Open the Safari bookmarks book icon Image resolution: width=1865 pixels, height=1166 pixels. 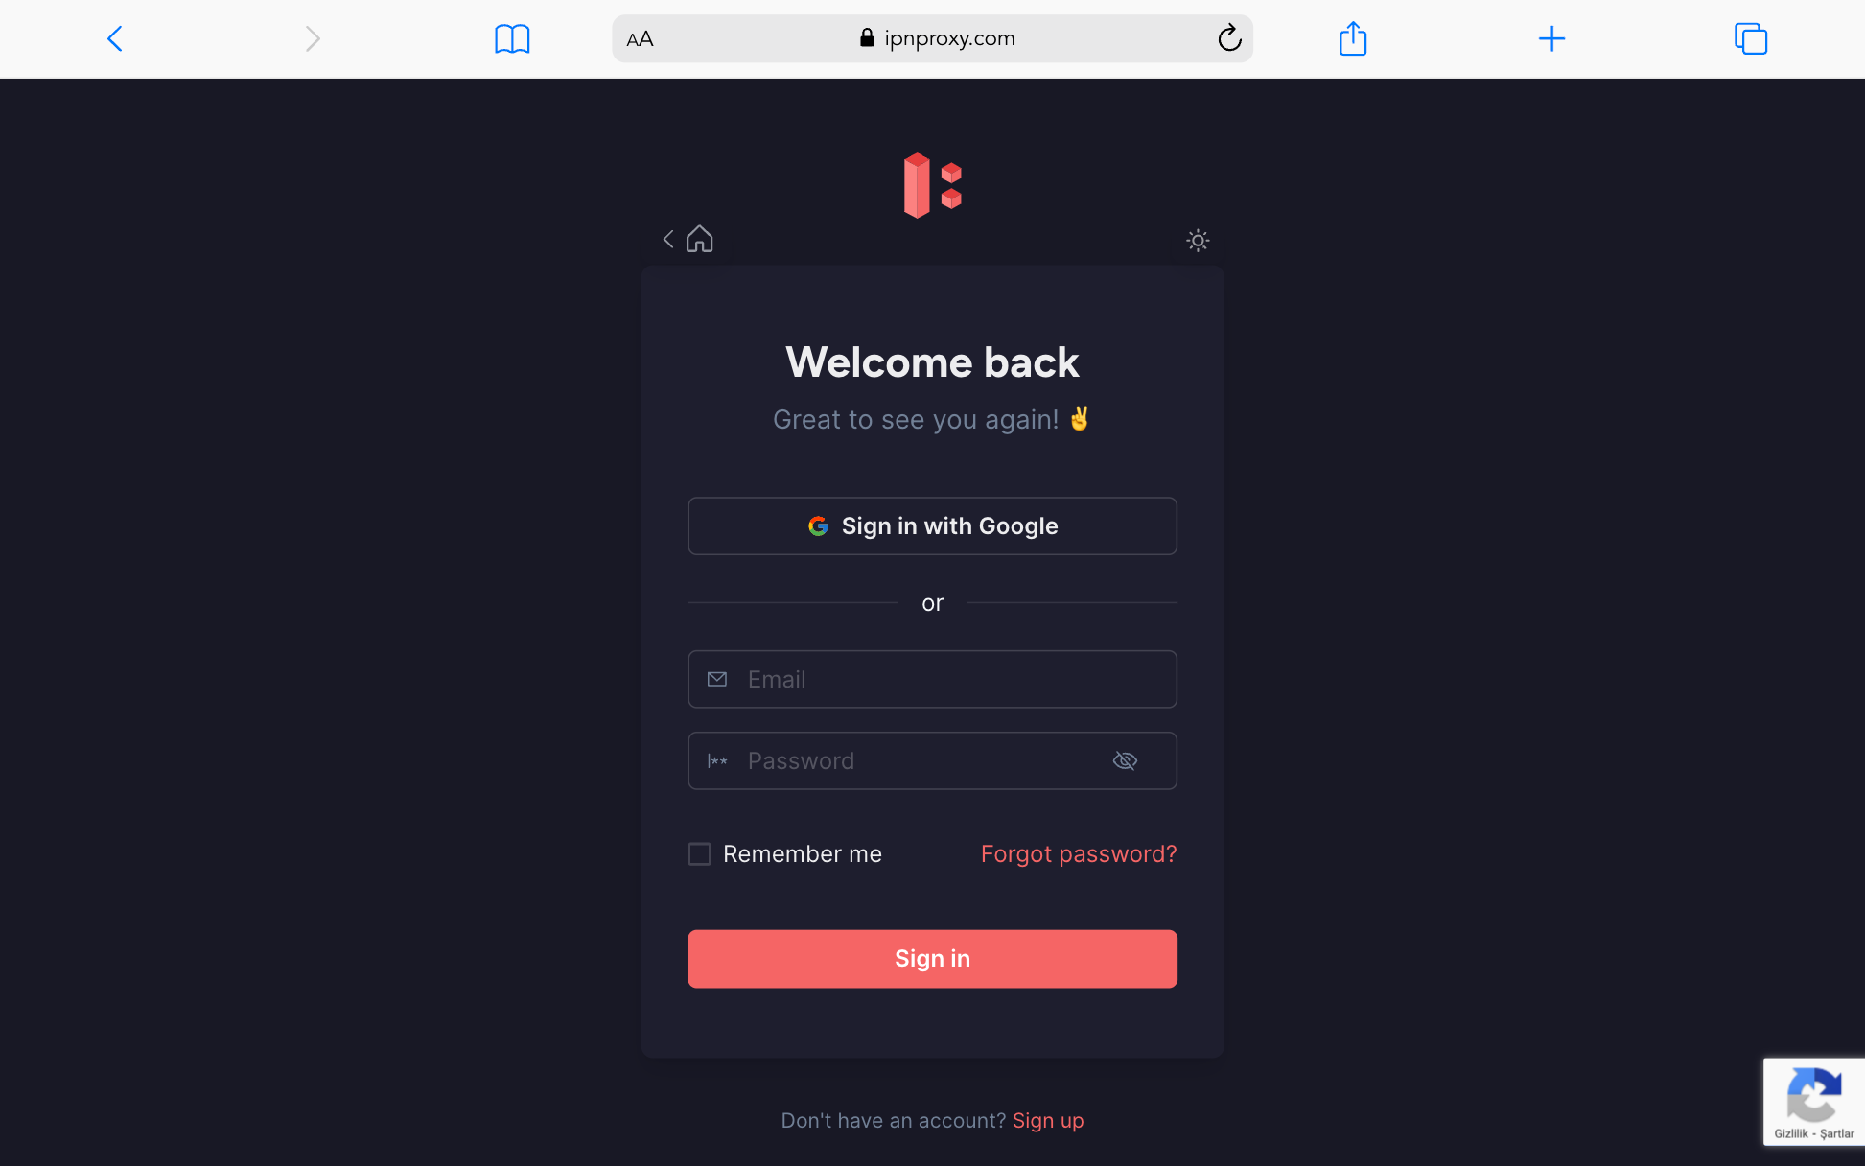click(x=512, y=39)
